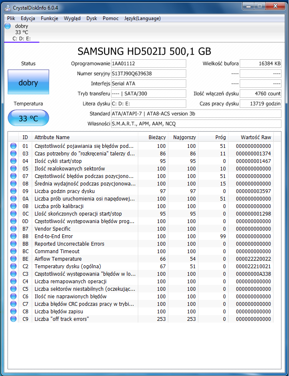Click the 16384 KB buffer size field
Image resolution: width=289 pixels, height=376 pixels.
pos(261,64)
